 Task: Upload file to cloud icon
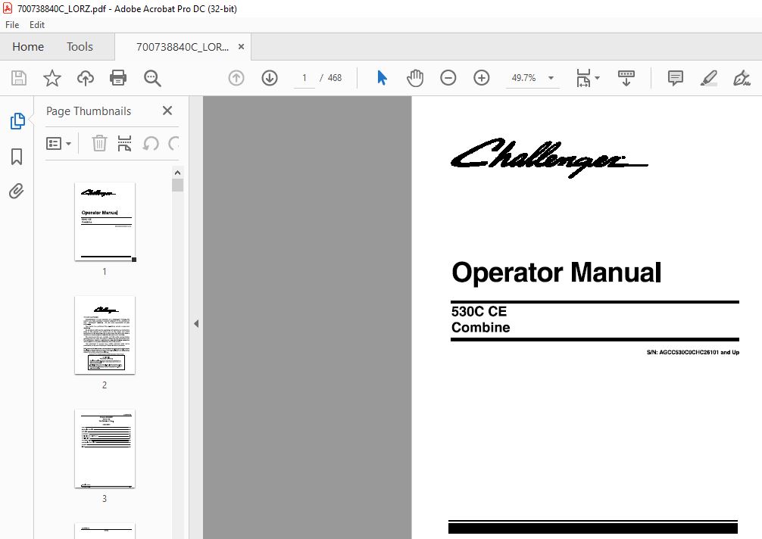tap(86, 78)
